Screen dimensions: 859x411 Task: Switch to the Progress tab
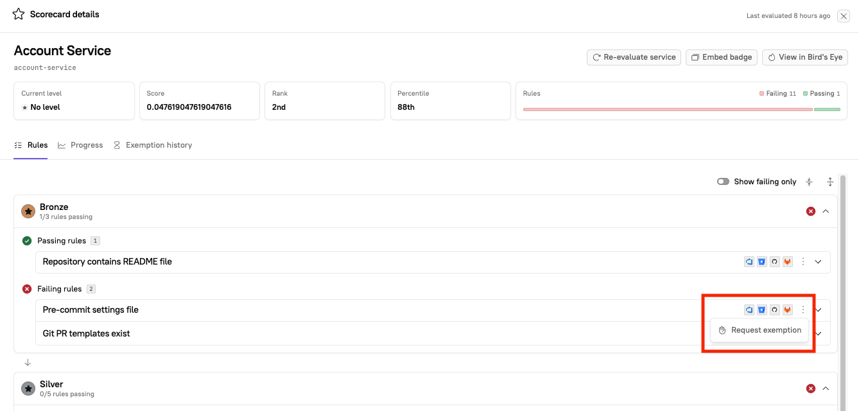80,145
